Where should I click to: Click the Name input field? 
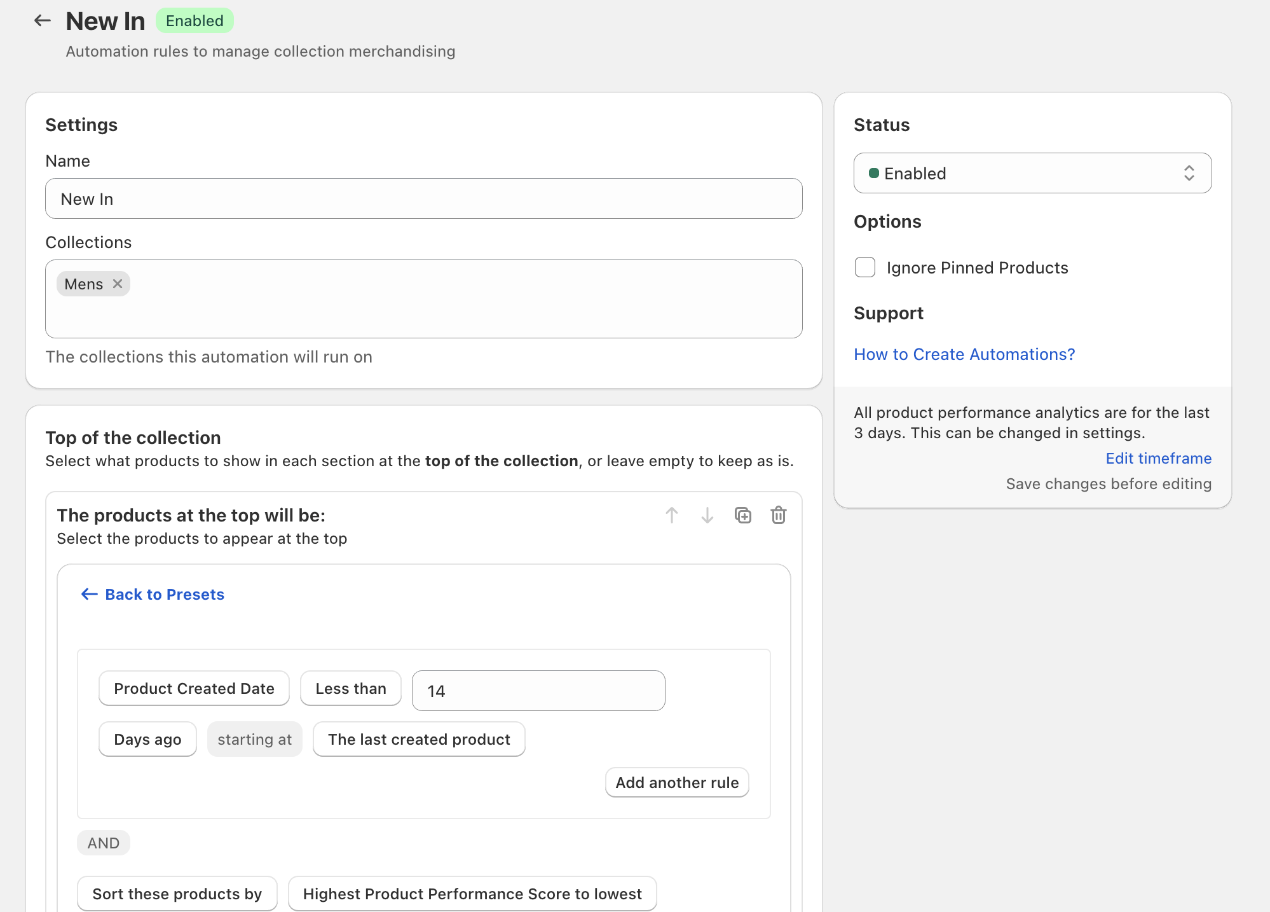point(424,198)
